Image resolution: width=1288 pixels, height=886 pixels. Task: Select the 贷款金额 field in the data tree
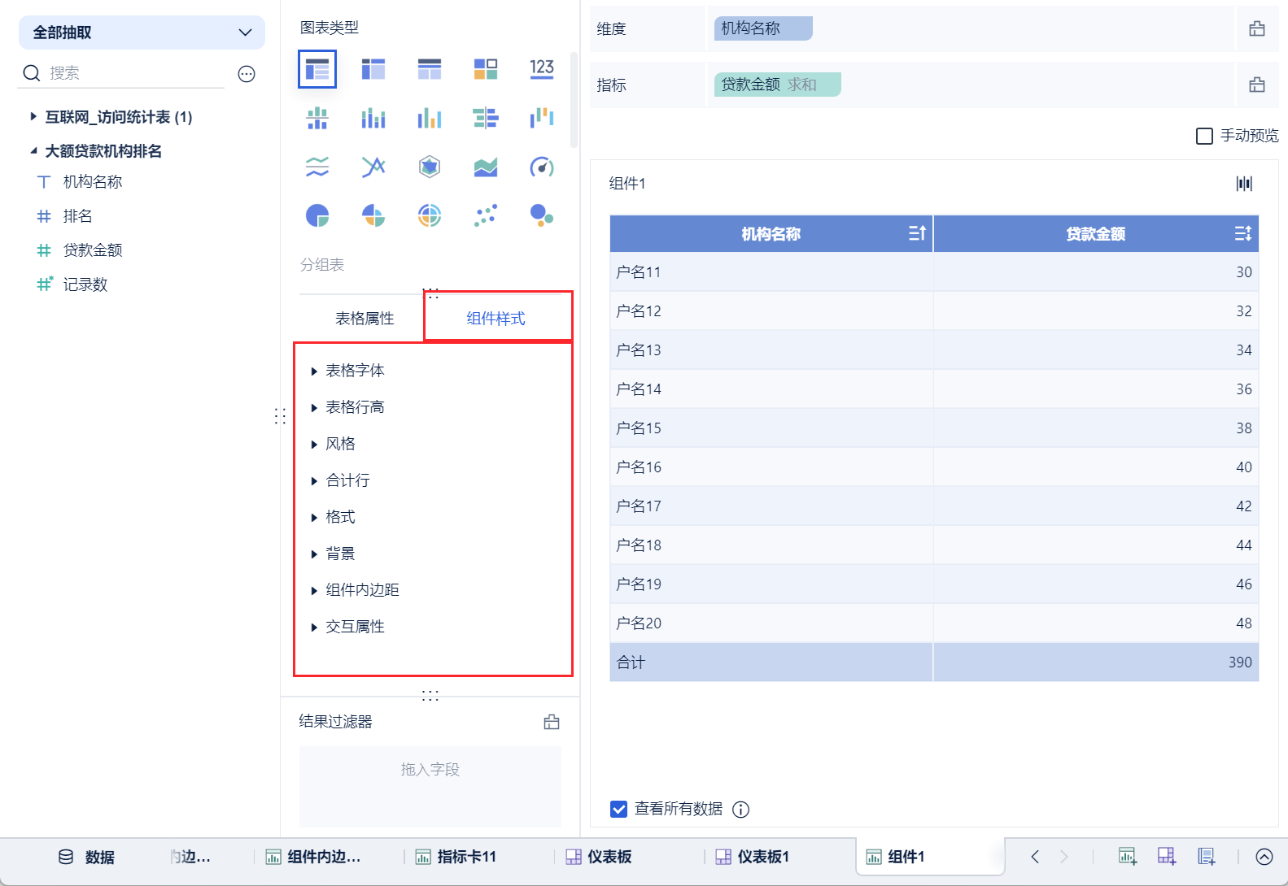[93, 250]
